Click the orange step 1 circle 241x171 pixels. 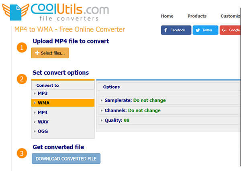[22, 48]
